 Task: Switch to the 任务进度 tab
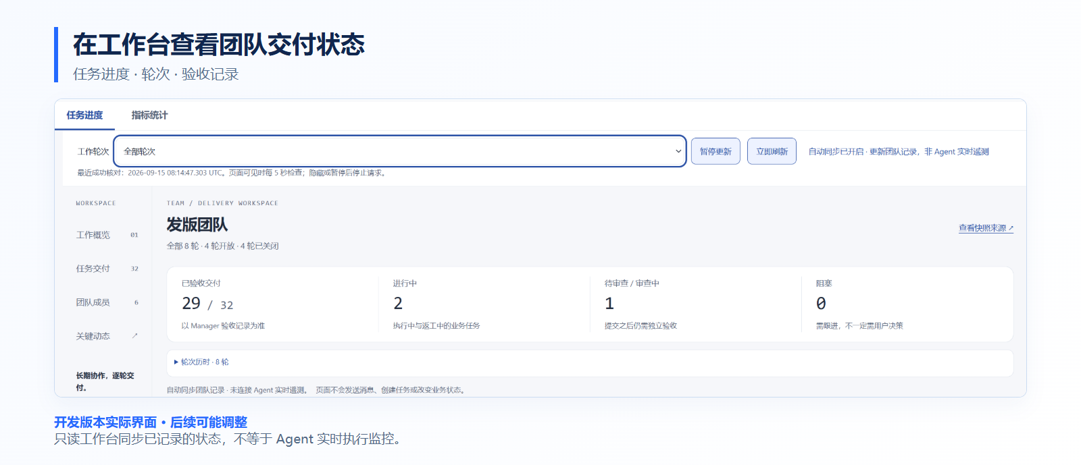84,115
